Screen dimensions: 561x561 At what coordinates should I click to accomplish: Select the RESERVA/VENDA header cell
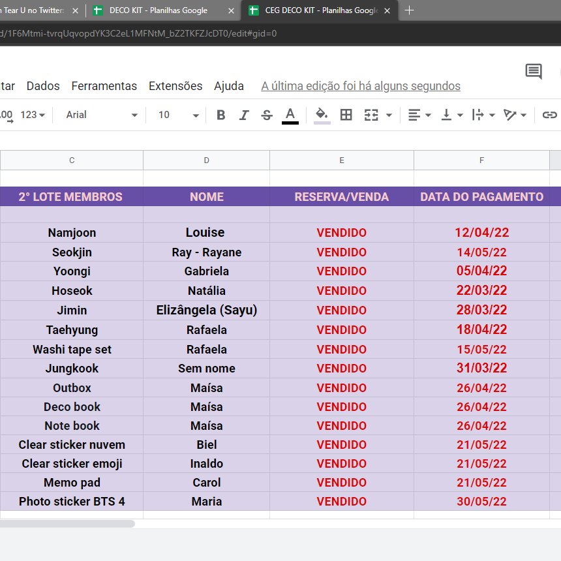point(342,197)
